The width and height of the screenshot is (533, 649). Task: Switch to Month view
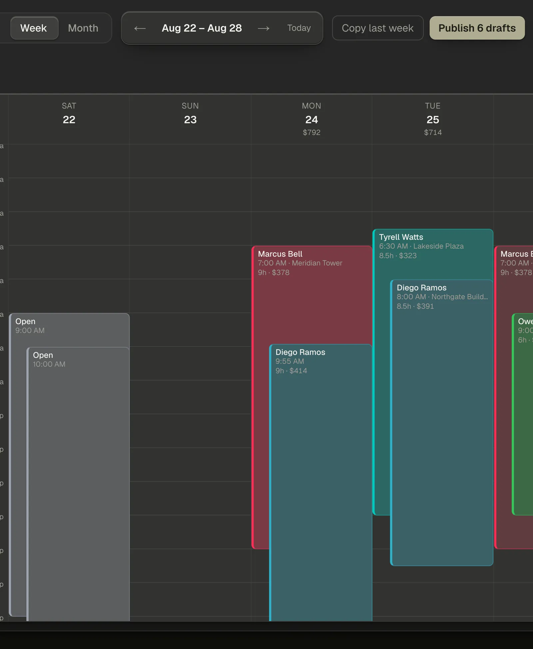[x=83, y=28]
